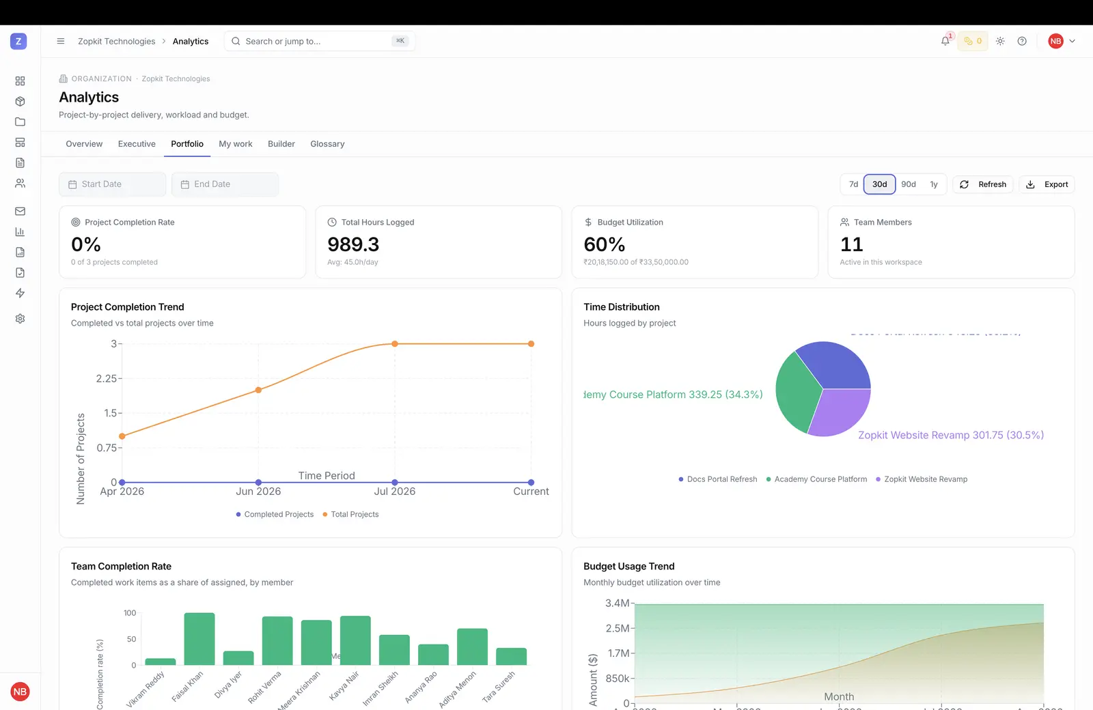This screenshot has height=710, width=1093.
Task: Open the End Date picker
Action: point(225,184)
